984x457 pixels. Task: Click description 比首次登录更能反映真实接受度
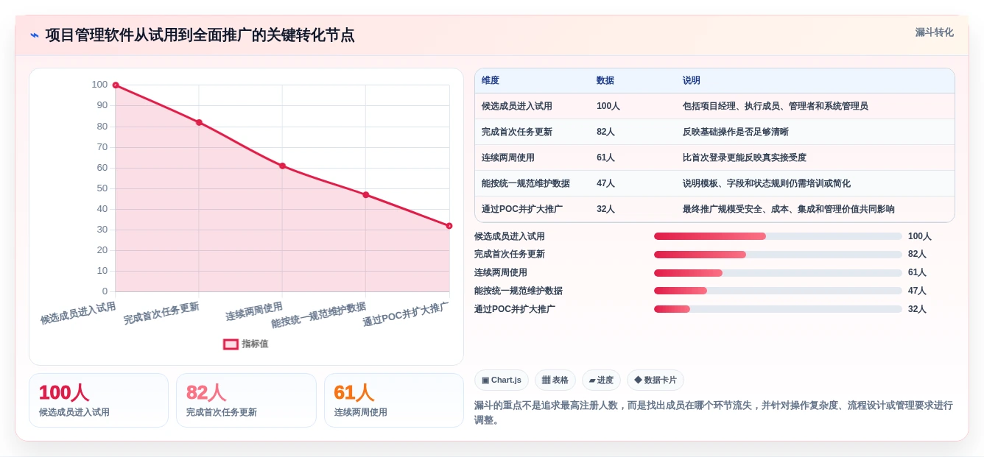(x=744, y=157)
